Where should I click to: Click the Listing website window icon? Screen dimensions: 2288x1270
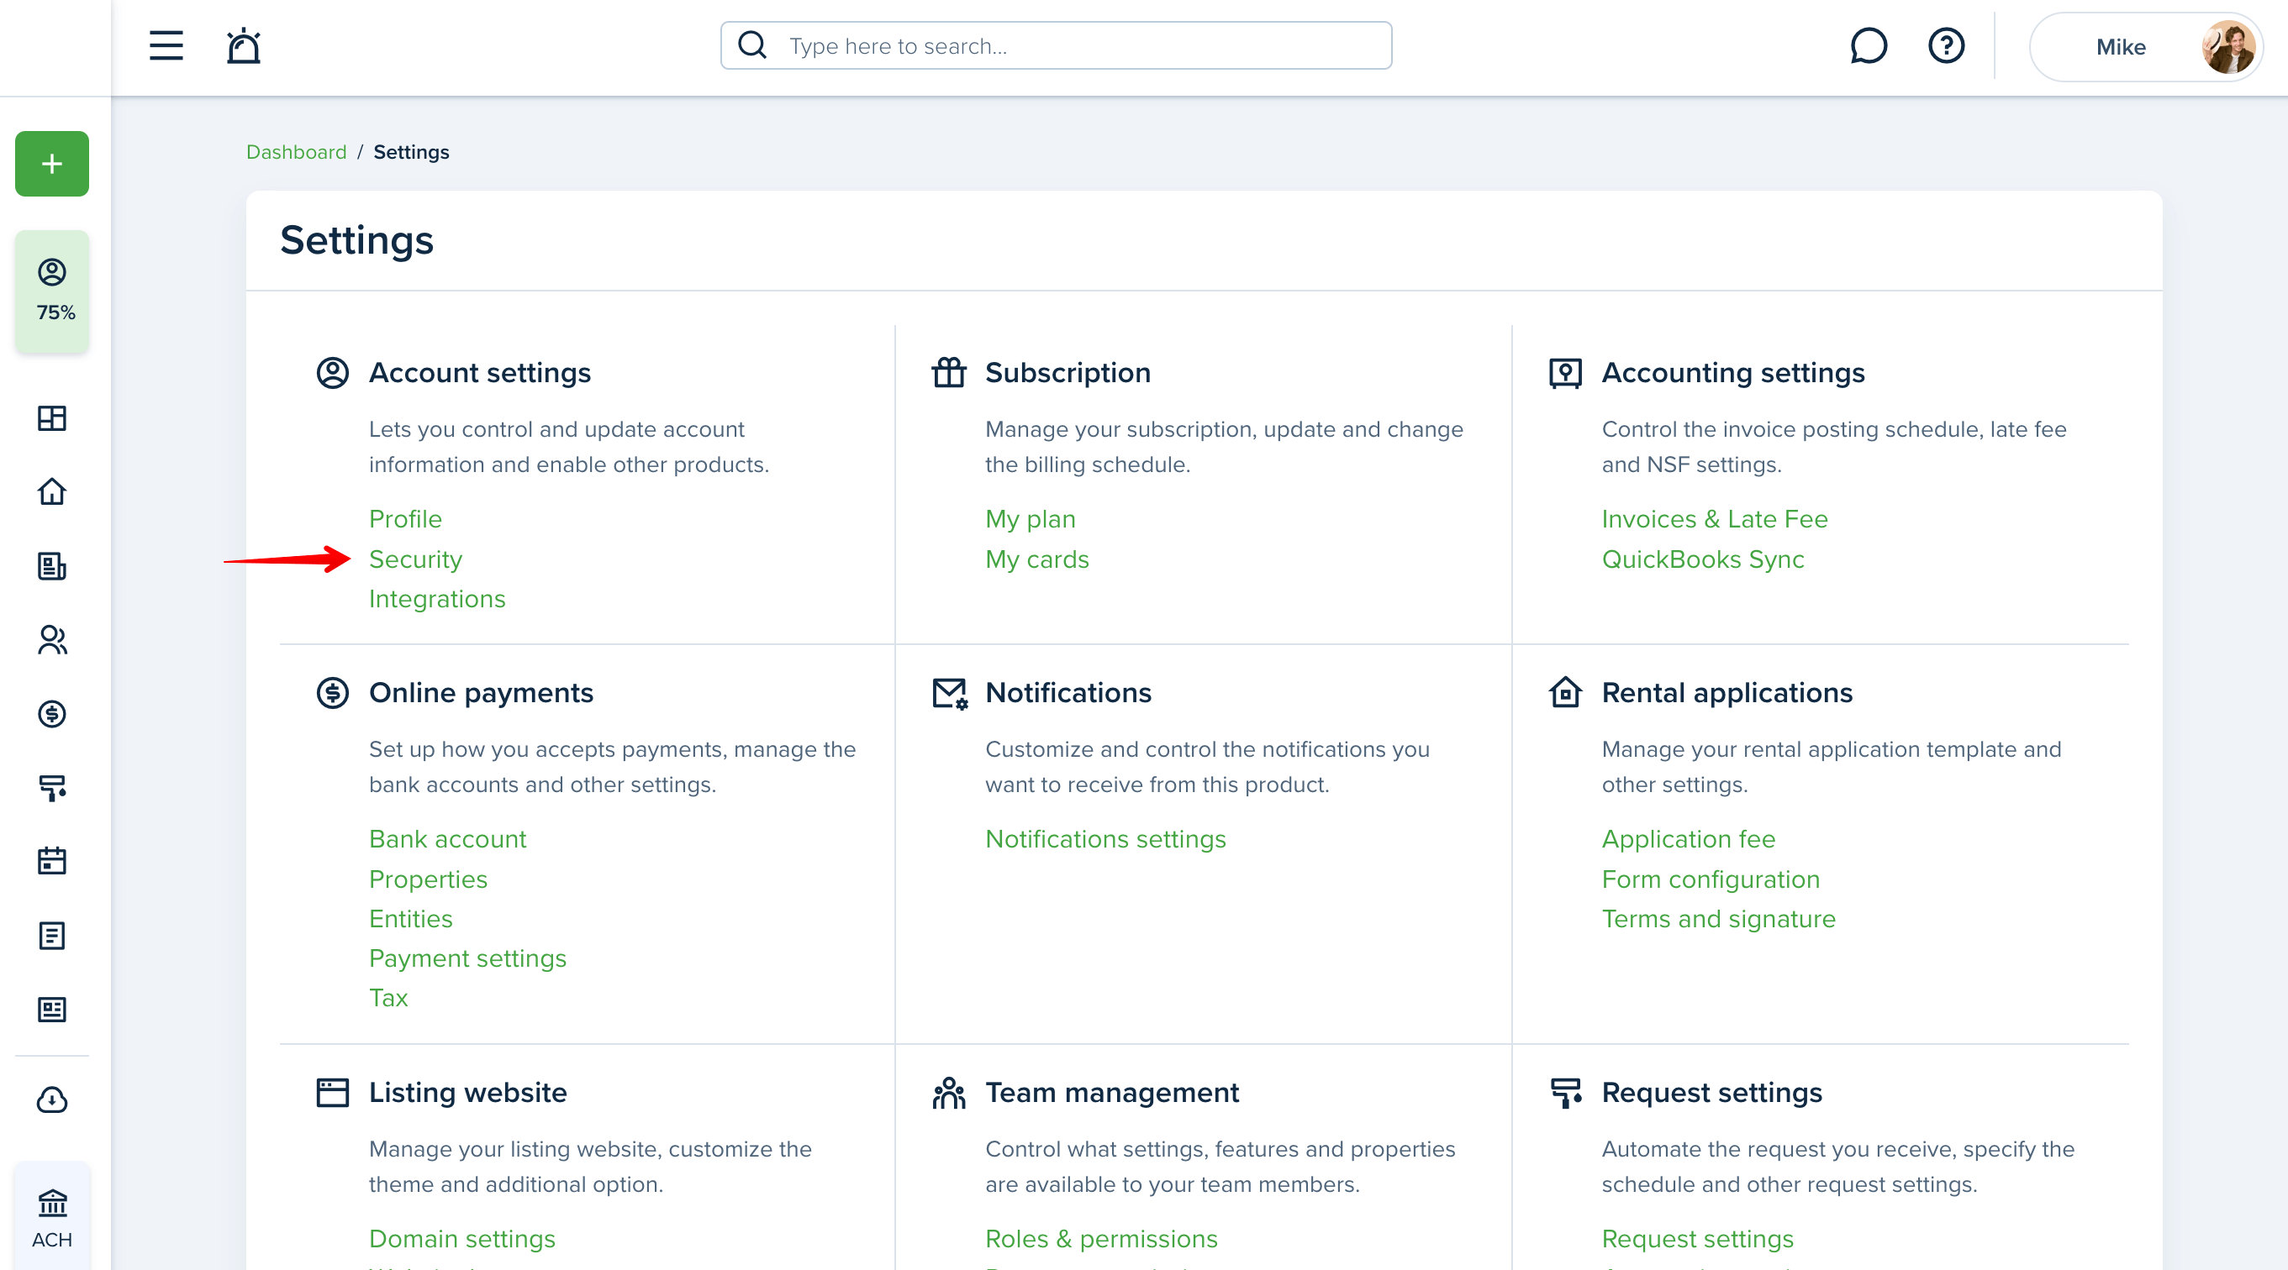pyautogui.click(x=333, y=1093)
